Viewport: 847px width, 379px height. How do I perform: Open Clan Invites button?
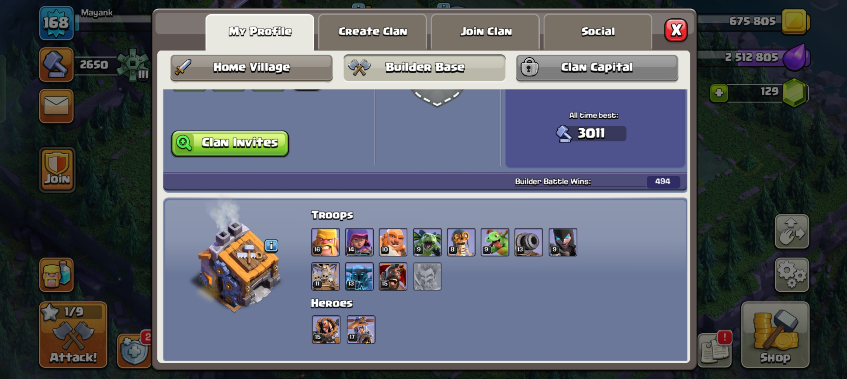[230, 144]
